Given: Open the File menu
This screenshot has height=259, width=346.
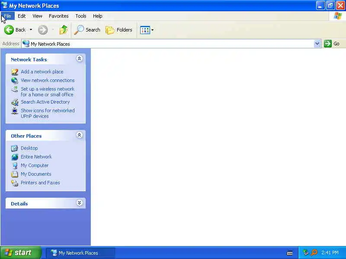Looking at the screenshot, I should [7, 16].
